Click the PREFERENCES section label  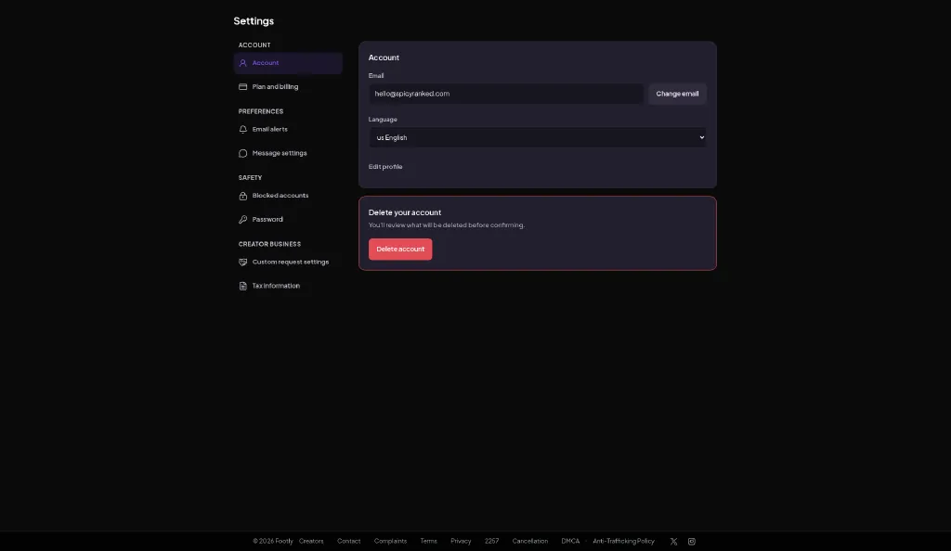tap(261, 111)
